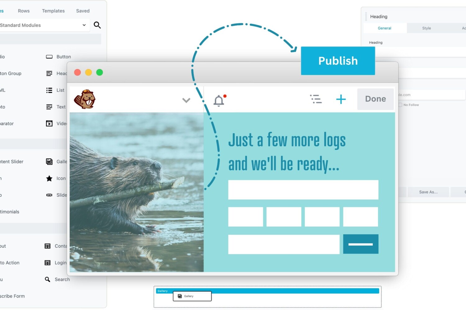Enable the No Follow checkbox
The image size is (466, 310).
pos(400,105)
